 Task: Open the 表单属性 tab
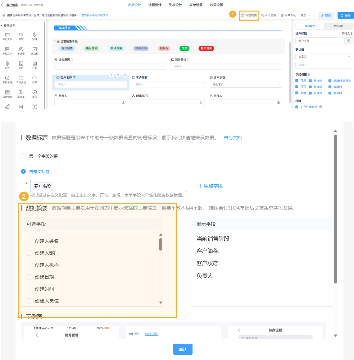[338, 26]
